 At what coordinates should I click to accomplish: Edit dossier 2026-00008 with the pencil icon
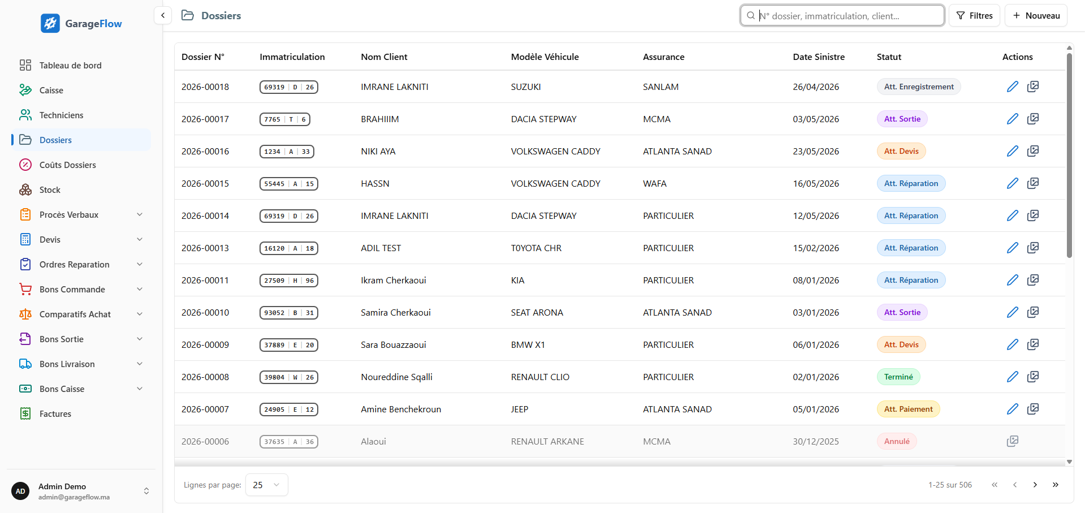pyautogui.click(x=1013, y=377)
